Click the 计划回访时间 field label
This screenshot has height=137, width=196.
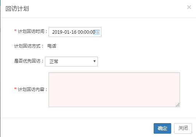(32, 31)
